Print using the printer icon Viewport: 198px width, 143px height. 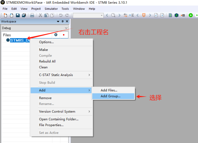(32, 15)
